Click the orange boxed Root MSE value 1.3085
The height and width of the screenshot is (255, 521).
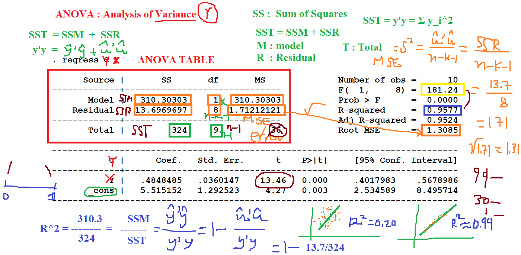(441, 130)
